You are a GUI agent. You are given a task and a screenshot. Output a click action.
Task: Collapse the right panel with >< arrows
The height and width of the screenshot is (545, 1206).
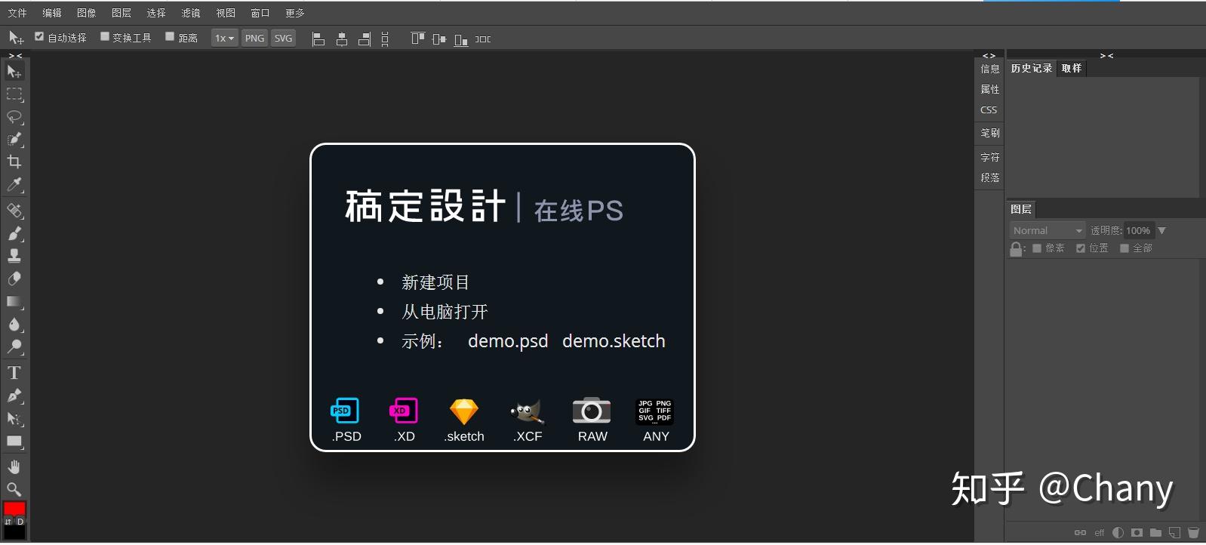coord(1106,56)
